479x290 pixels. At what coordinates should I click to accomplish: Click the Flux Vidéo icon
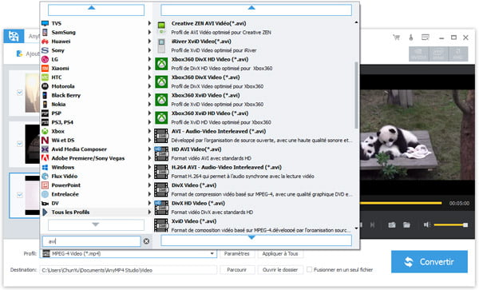tap(45, 176)
